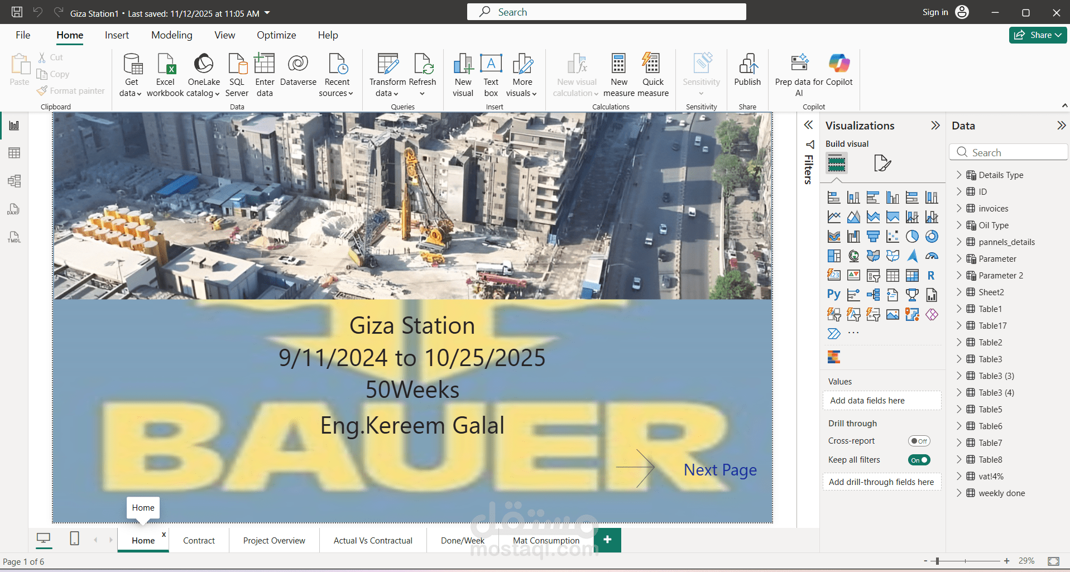The width and height of the screenshot is (1070, 572).
Task: Insert a Text box
Action: [x=491, y=75]
